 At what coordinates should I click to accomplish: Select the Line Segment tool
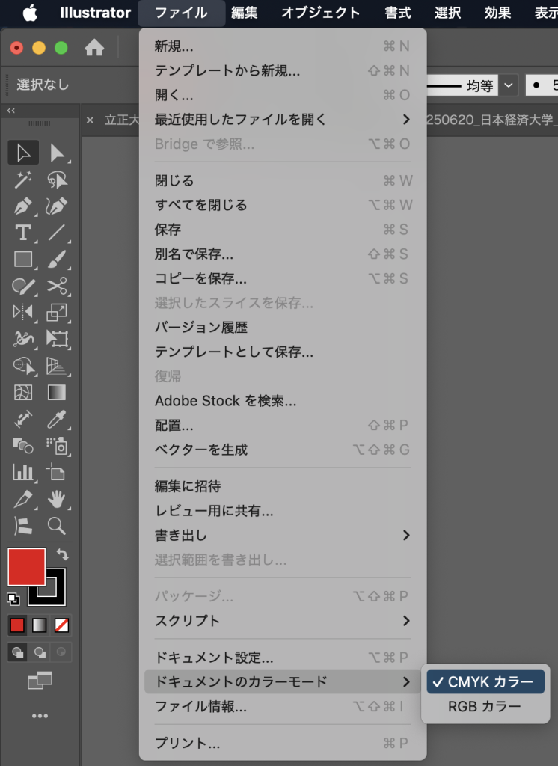(x=57, y=233)
